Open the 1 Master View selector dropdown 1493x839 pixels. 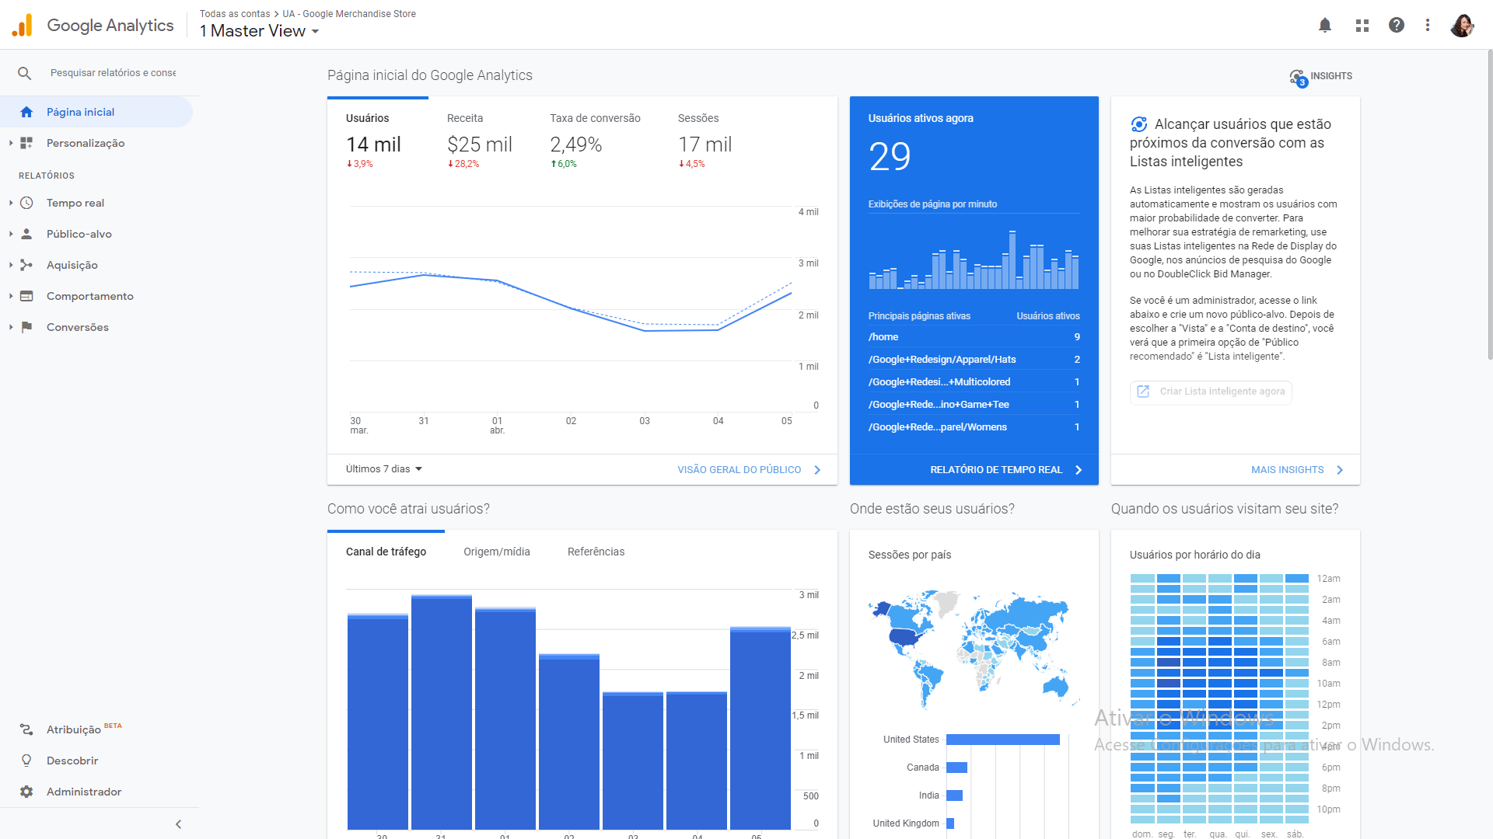[260, 31]
